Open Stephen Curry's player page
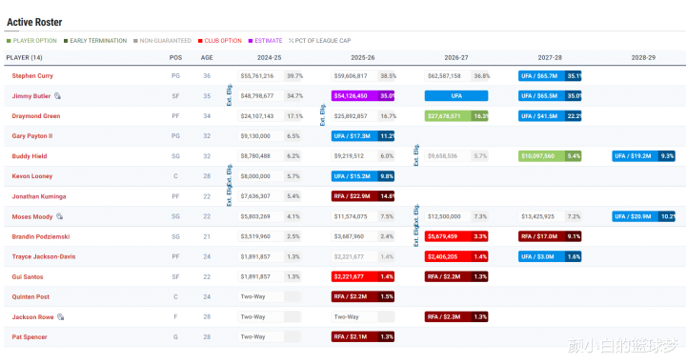Viewport: 686px width, 364px height. 32,75
